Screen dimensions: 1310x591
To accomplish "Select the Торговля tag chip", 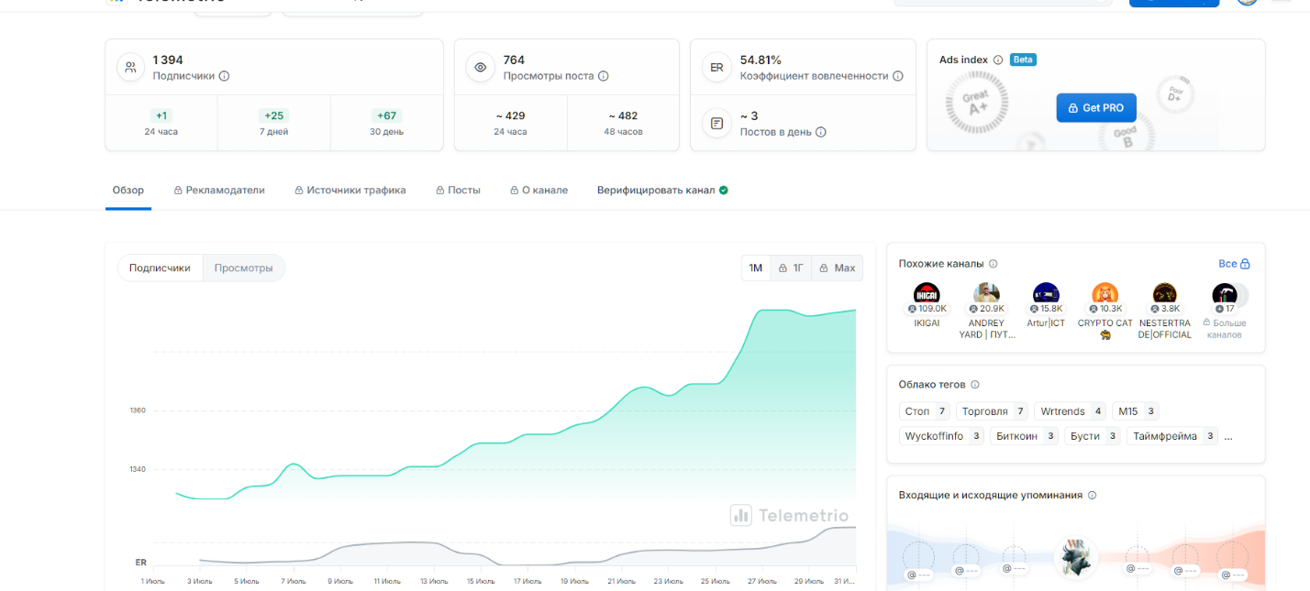I will pos(993,411).
